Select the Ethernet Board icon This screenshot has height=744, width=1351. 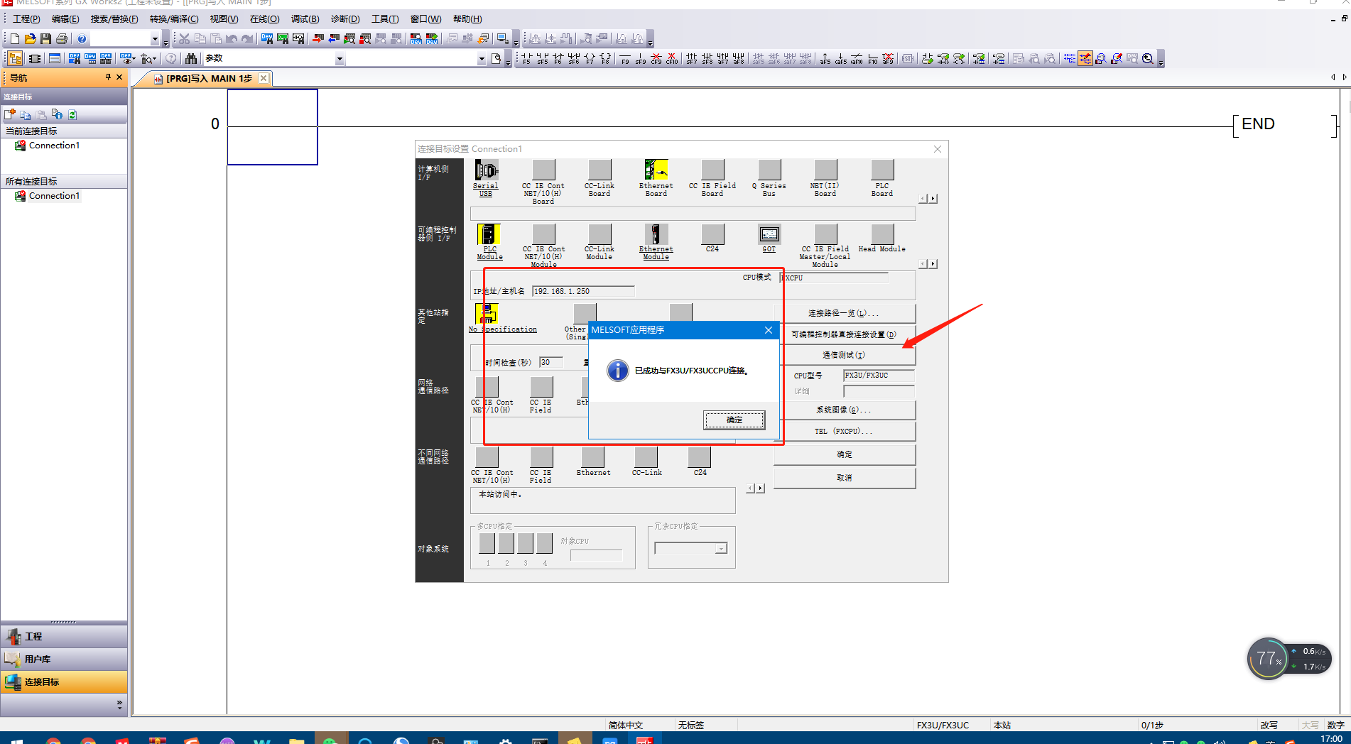coord(656,170)
